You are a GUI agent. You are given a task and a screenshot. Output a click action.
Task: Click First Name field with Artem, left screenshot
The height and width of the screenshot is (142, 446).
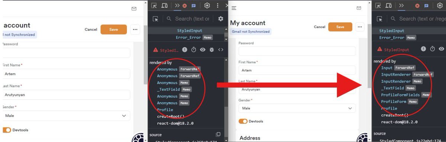coord(66,74)
